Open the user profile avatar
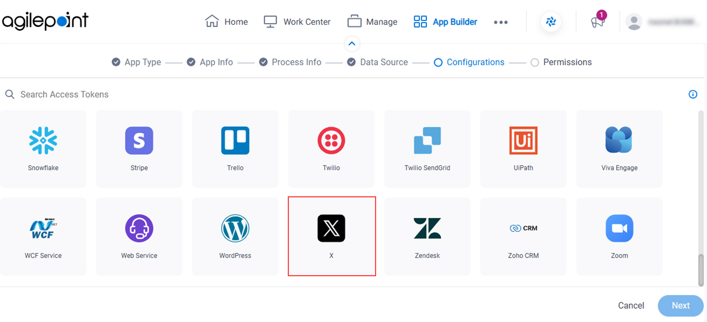Image resolution: width=707 pixels, height=322 pixels. [634, 22]
